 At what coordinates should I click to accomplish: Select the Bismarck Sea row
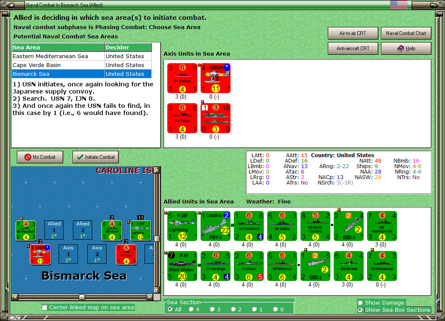81,74
